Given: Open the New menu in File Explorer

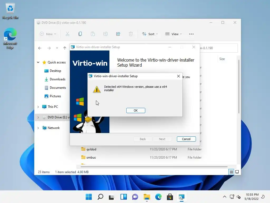Looking at the screenshot, I should tap(48, 34).
